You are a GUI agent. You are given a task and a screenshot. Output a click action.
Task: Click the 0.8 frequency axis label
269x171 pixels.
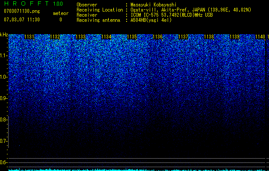point(3,120)
